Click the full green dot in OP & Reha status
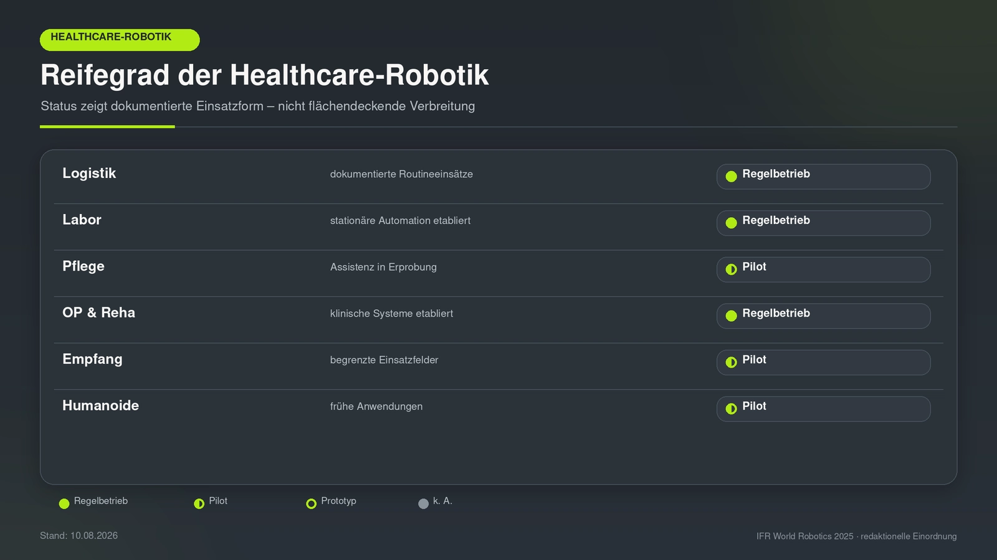 point(732,315)
